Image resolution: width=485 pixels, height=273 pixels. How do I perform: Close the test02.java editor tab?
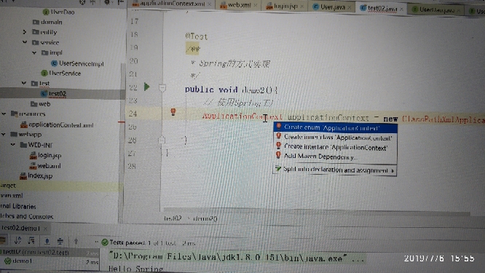(401, 9)
